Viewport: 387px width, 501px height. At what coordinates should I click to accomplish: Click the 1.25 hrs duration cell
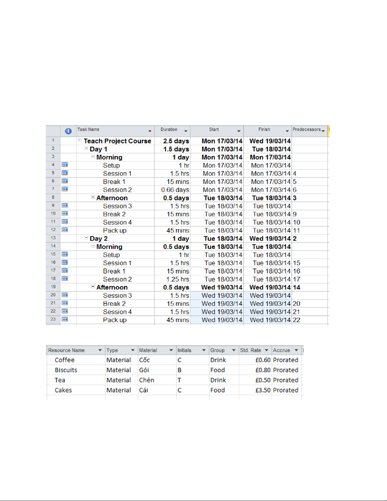(172, 279)
